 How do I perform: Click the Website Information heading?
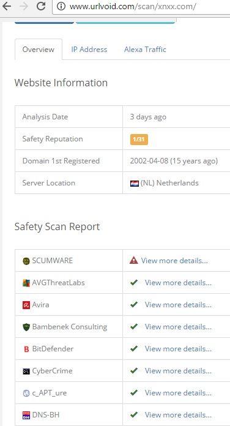click(x=61, y=83)
